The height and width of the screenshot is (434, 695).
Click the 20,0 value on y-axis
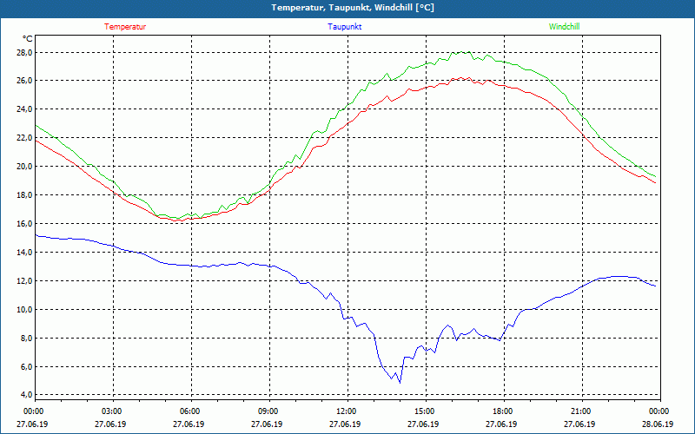click(x=23, y=167)
